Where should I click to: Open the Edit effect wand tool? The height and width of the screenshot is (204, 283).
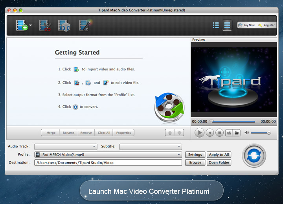85,25
